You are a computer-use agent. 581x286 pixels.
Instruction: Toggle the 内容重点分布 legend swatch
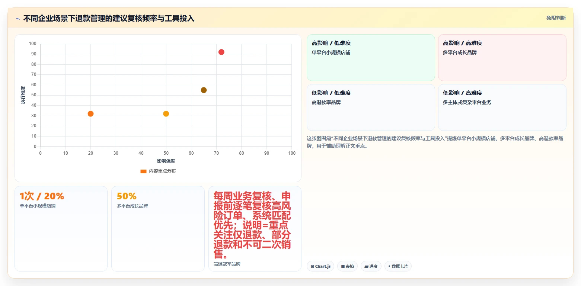tap(143, 171)
